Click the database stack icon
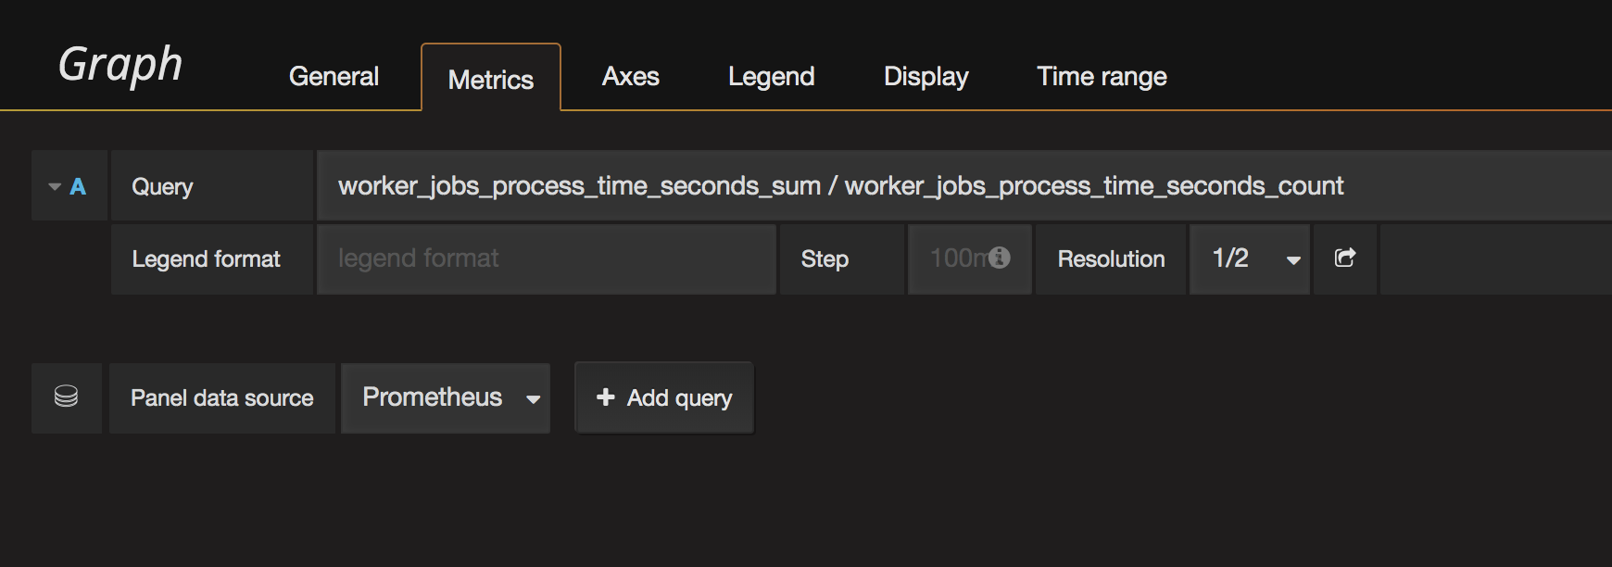 66,397
